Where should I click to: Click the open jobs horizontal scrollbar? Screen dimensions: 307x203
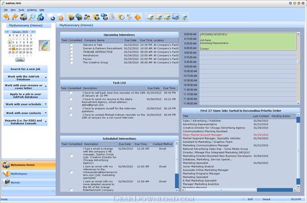(x=239, y=190)
